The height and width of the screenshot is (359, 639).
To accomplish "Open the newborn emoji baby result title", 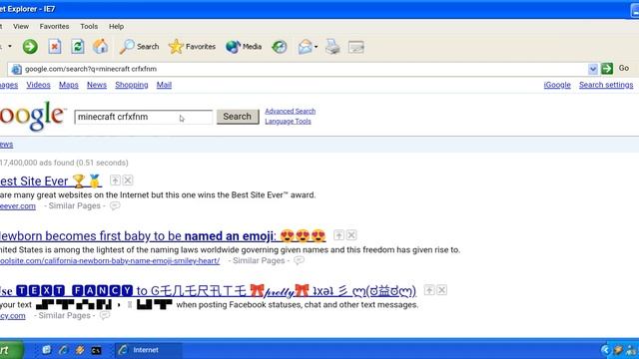I will 163,235.
